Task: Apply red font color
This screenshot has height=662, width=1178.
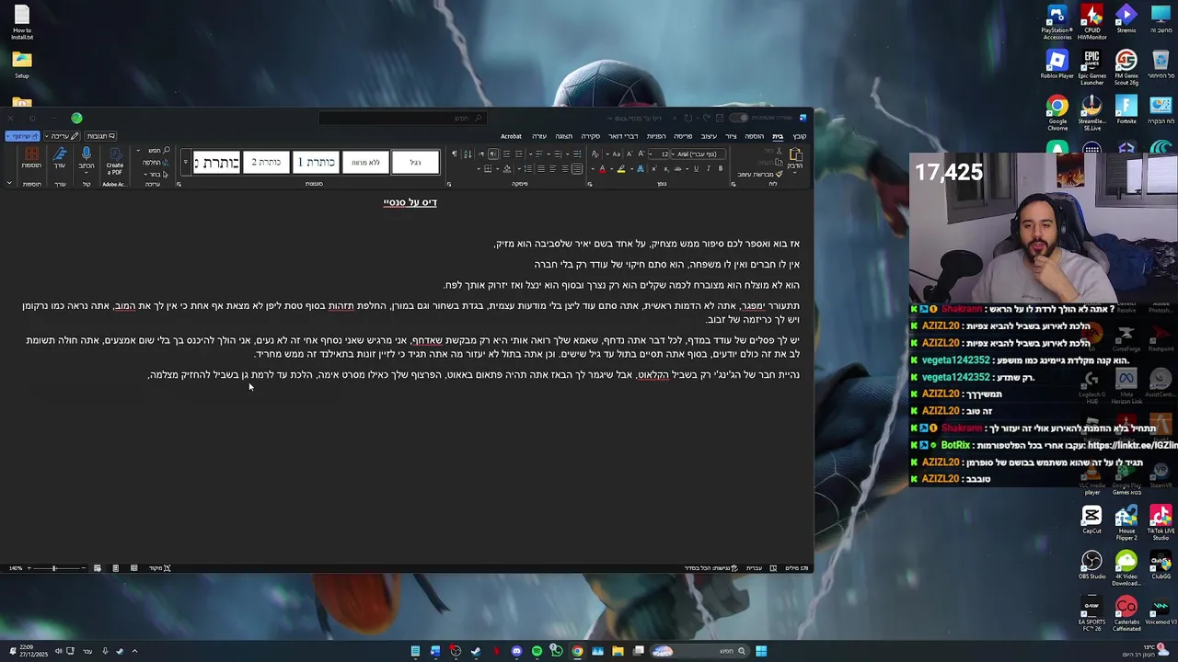Action: click(x=603, y=168)
